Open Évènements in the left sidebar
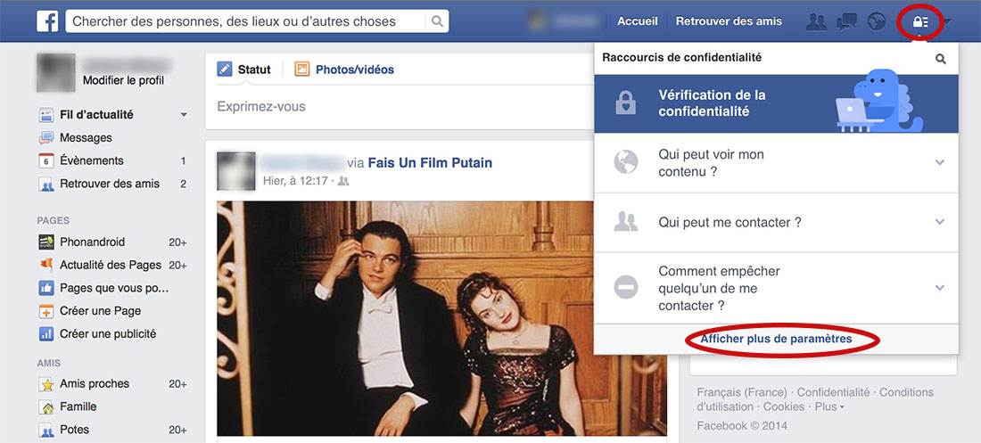The height and width of the screenshot is (443, 981). click(x=91, y=161)
